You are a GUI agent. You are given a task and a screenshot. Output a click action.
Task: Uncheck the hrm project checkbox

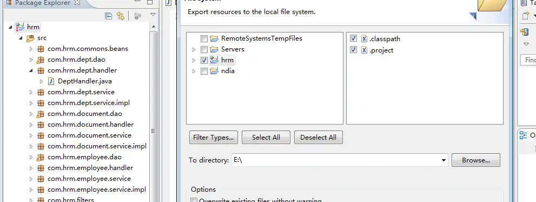point(204,60)
